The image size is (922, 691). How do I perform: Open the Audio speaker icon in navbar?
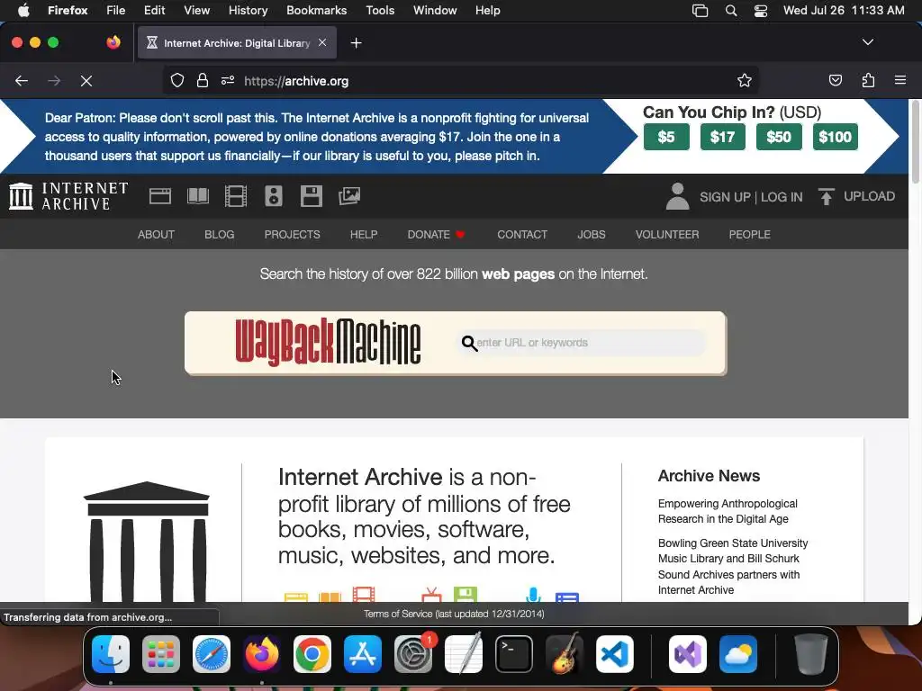[274, 195]
